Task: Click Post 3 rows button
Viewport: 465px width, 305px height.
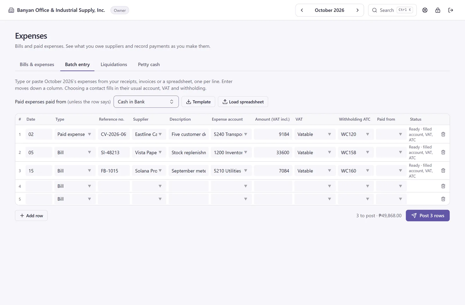Action: click(x=428, y=216)
